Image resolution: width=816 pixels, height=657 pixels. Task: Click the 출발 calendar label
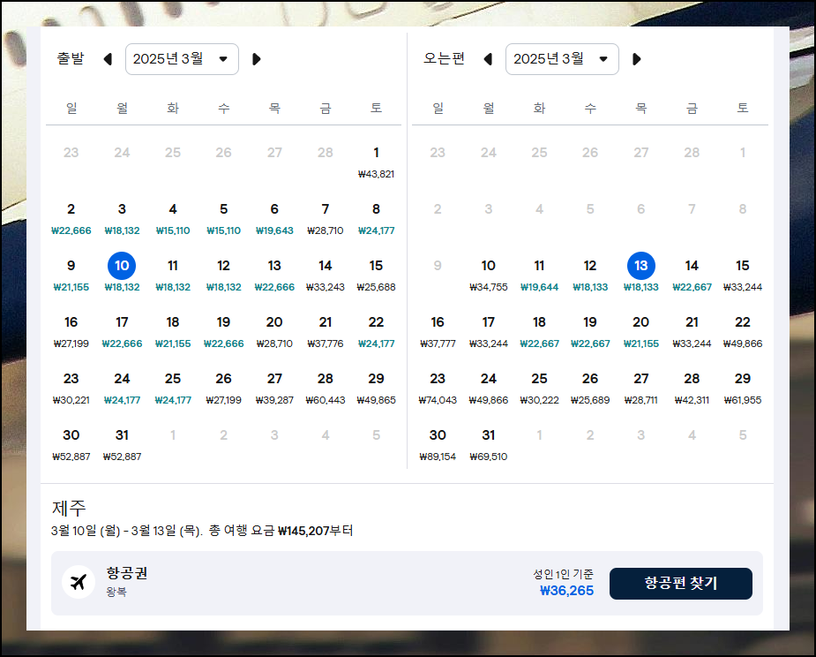[x=71, y=58]
